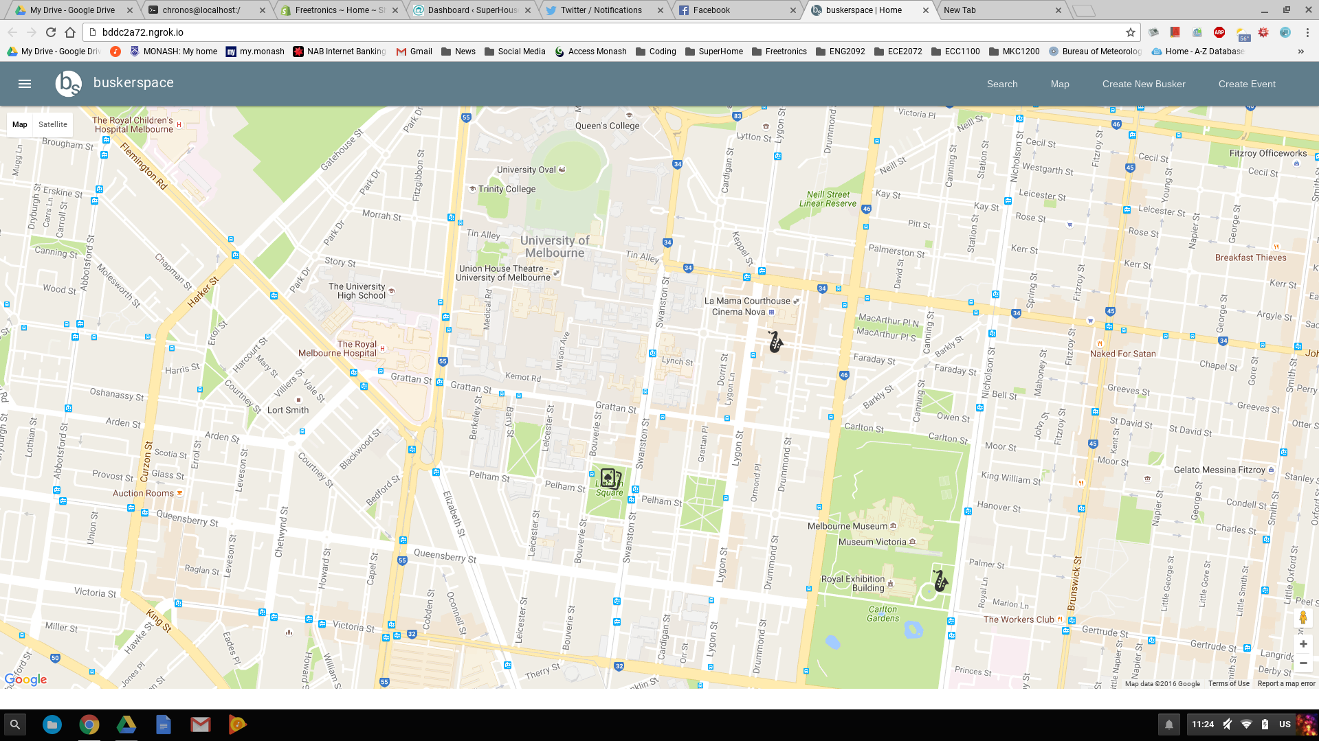
Task: Click Report a map error link
Action: [1286, 683]
